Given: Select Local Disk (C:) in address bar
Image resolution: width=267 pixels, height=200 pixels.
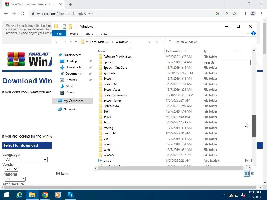Looking at the screenshot, I should coord(100,42).
